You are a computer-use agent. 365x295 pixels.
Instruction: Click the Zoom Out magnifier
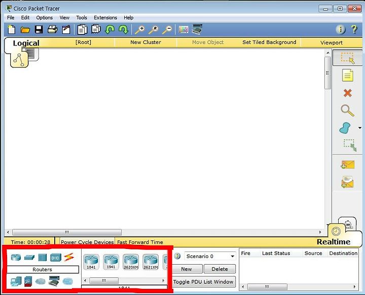167,30
